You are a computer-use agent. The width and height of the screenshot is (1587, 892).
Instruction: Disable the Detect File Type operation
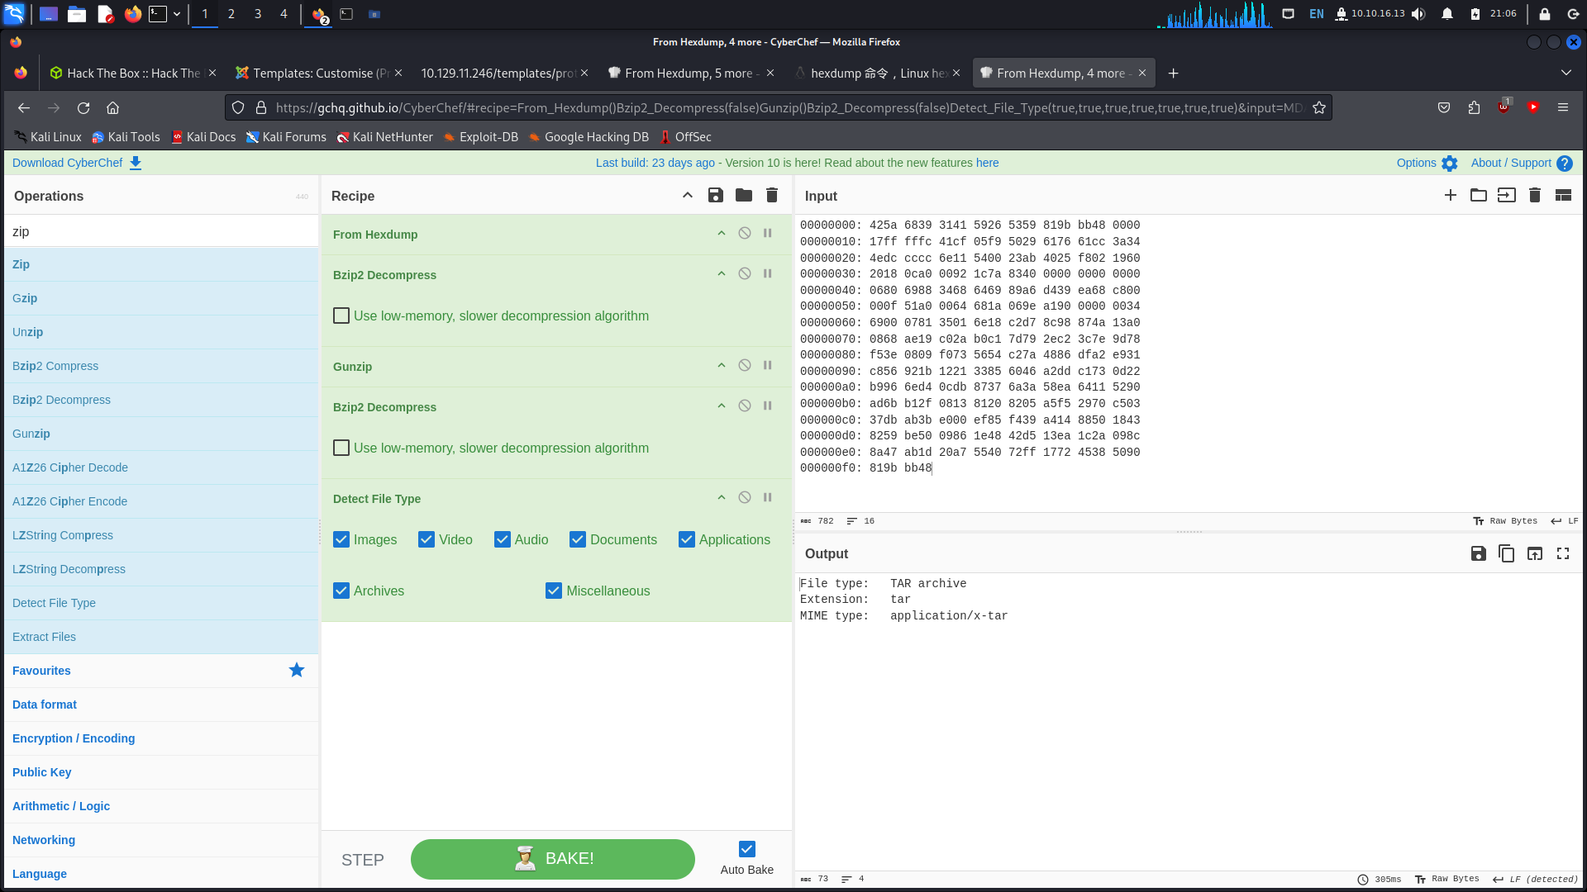(x=745, y=498)
